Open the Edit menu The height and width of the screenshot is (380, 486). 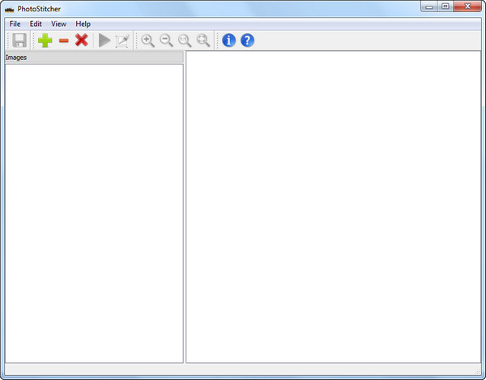click(36, 24)
